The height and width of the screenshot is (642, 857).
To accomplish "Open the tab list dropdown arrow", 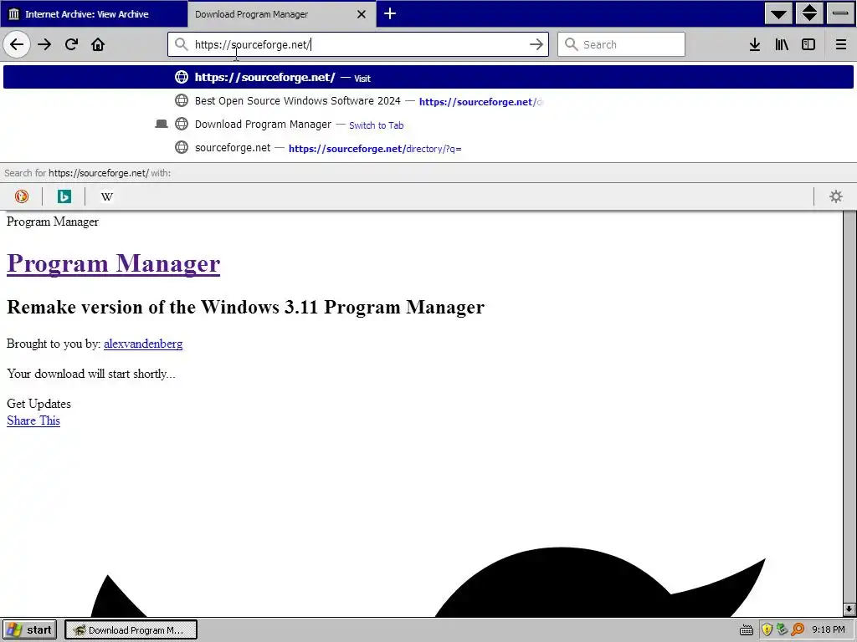I will click(x=779, y=13).
